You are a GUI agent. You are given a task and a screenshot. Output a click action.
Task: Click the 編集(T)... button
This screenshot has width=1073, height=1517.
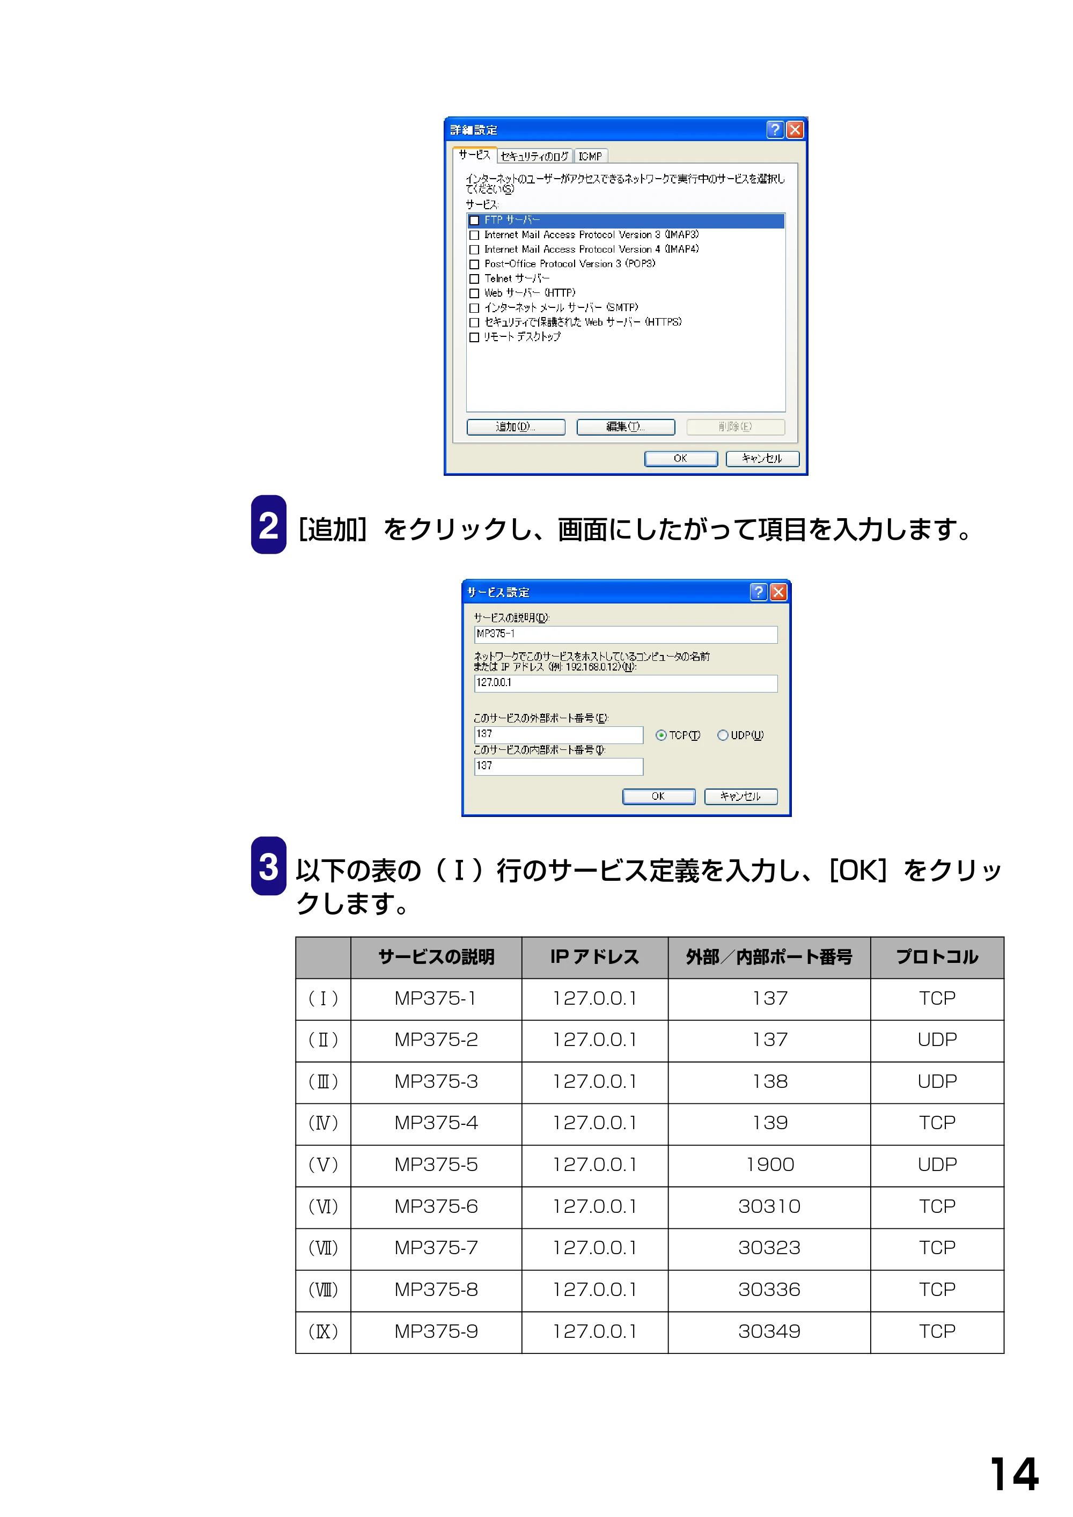(625, 427)
